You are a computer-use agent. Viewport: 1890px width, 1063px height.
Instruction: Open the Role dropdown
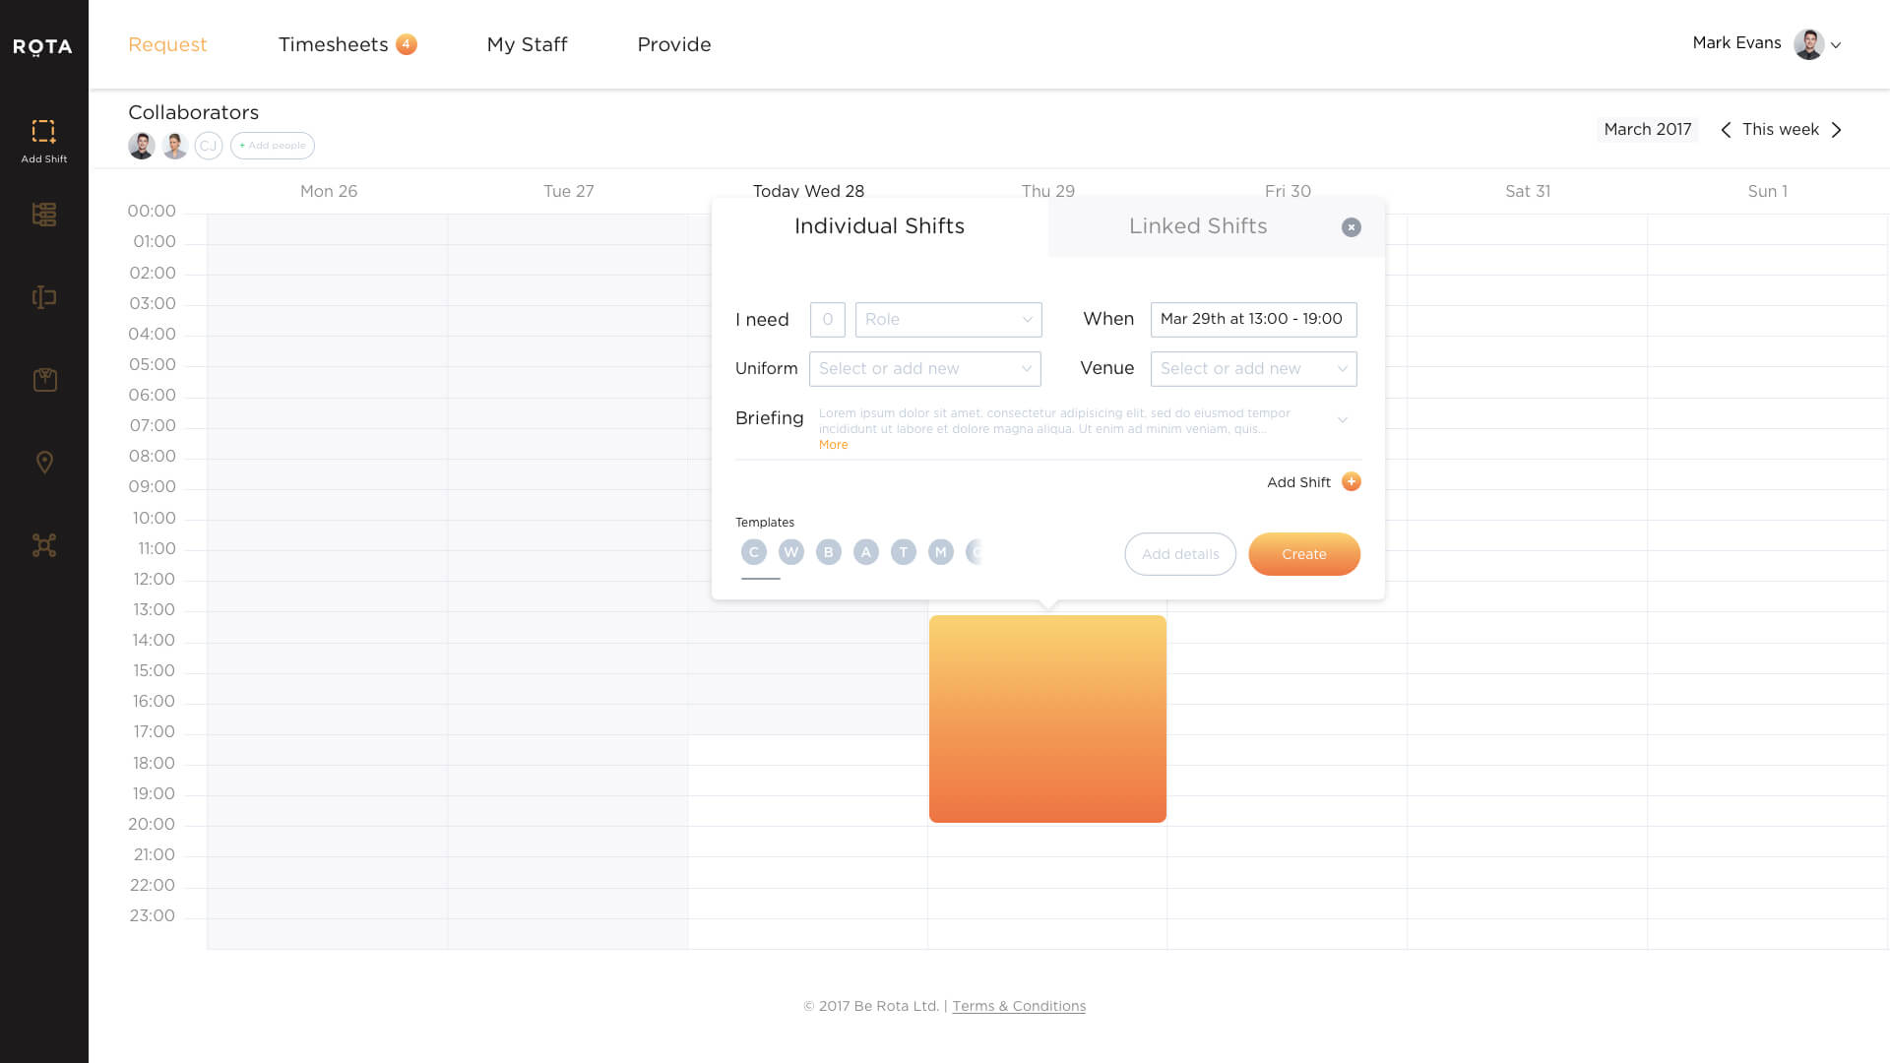(948, 319)
